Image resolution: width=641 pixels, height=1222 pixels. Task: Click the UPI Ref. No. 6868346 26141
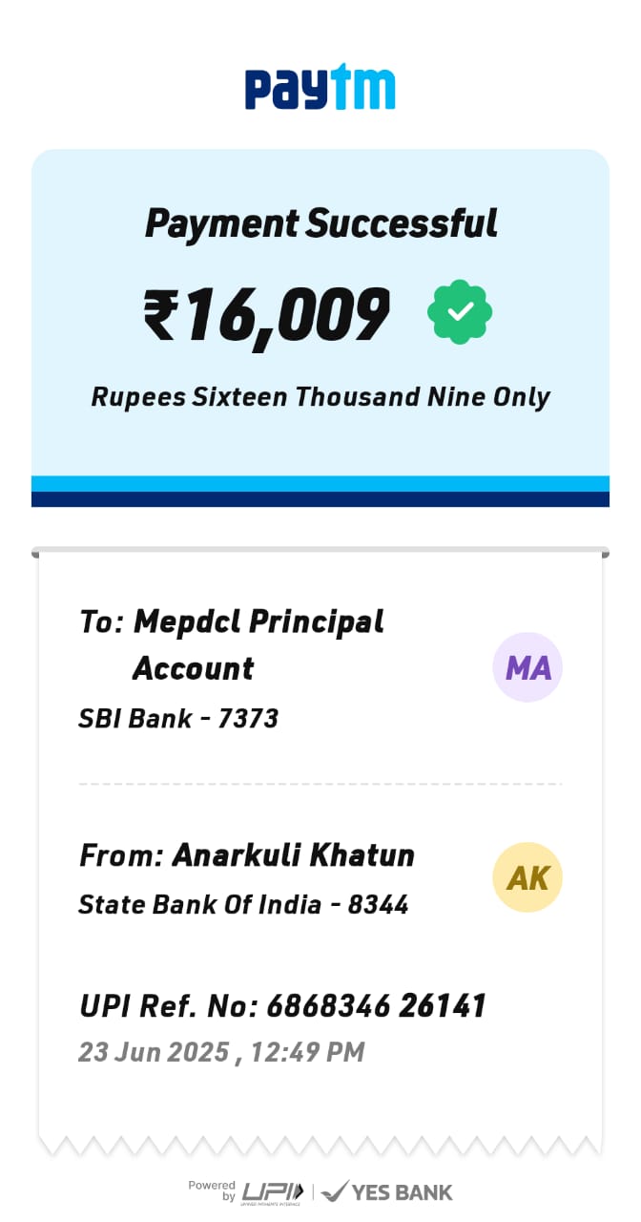tap(282, 1005)
